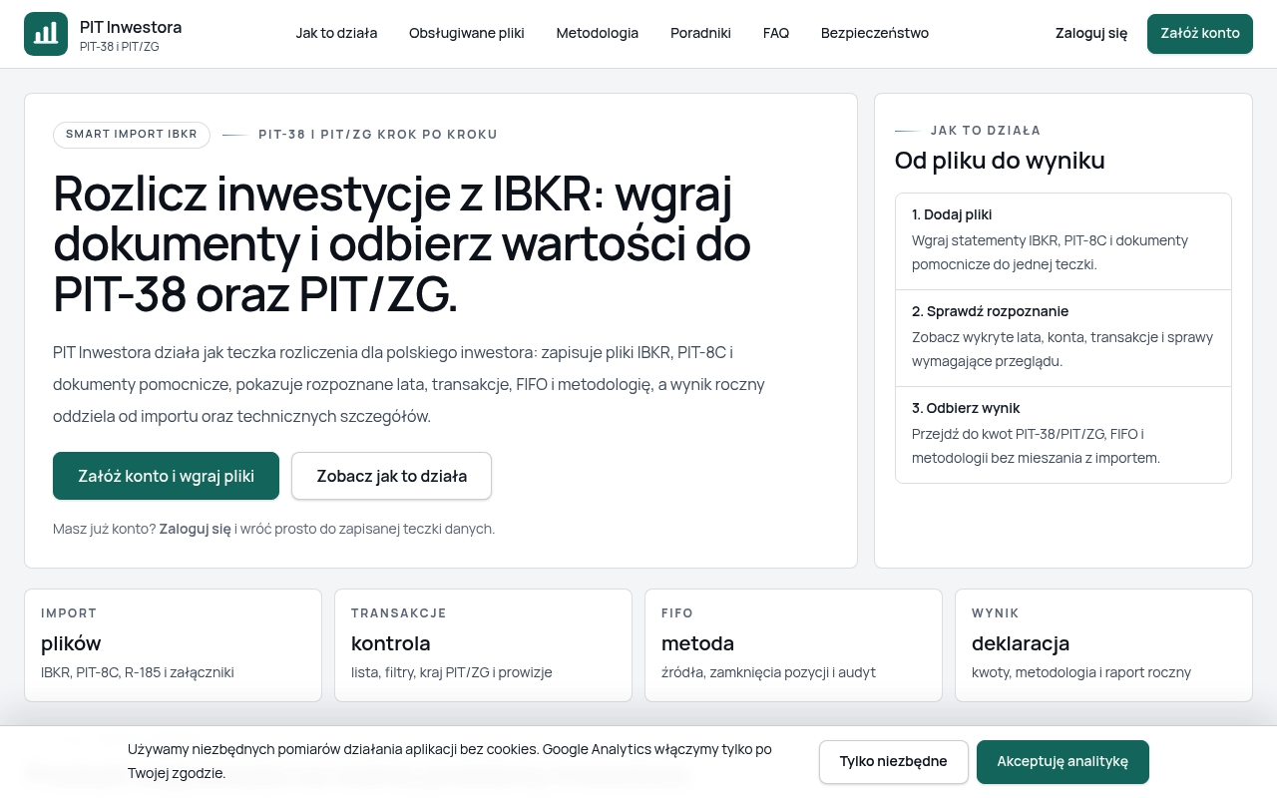Open the Jak to działa menu item
The height and width of the screenshot is (798, 1277).
pos(336,33)
